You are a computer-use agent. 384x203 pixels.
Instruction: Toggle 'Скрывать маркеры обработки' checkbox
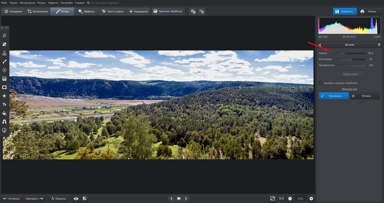click(x=321, y=83)
